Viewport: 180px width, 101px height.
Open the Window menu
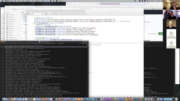[43, 1]
